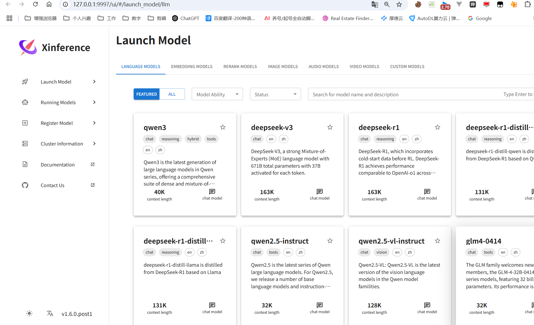Expand Launch Model chevron in sidebar
The image size is (534, 325).
pos(94,81)
